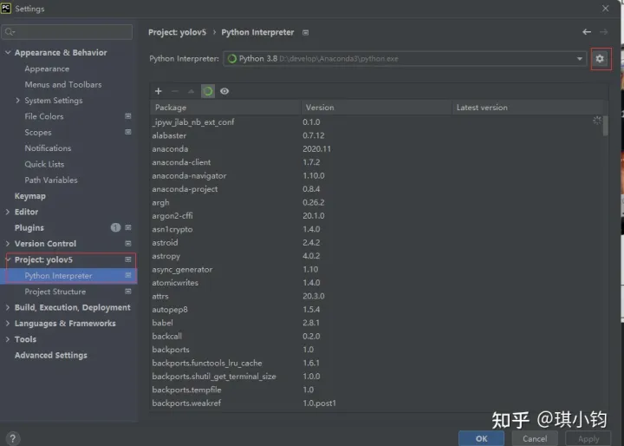Select the anaconda-navigator package row
Image resolution: width=624 pixels, height=446 pixels.
(x=376, y=175)
